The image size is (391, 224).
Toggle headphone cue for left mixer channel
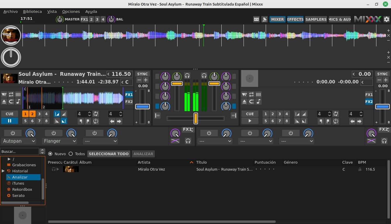click(x=187, y=76)
